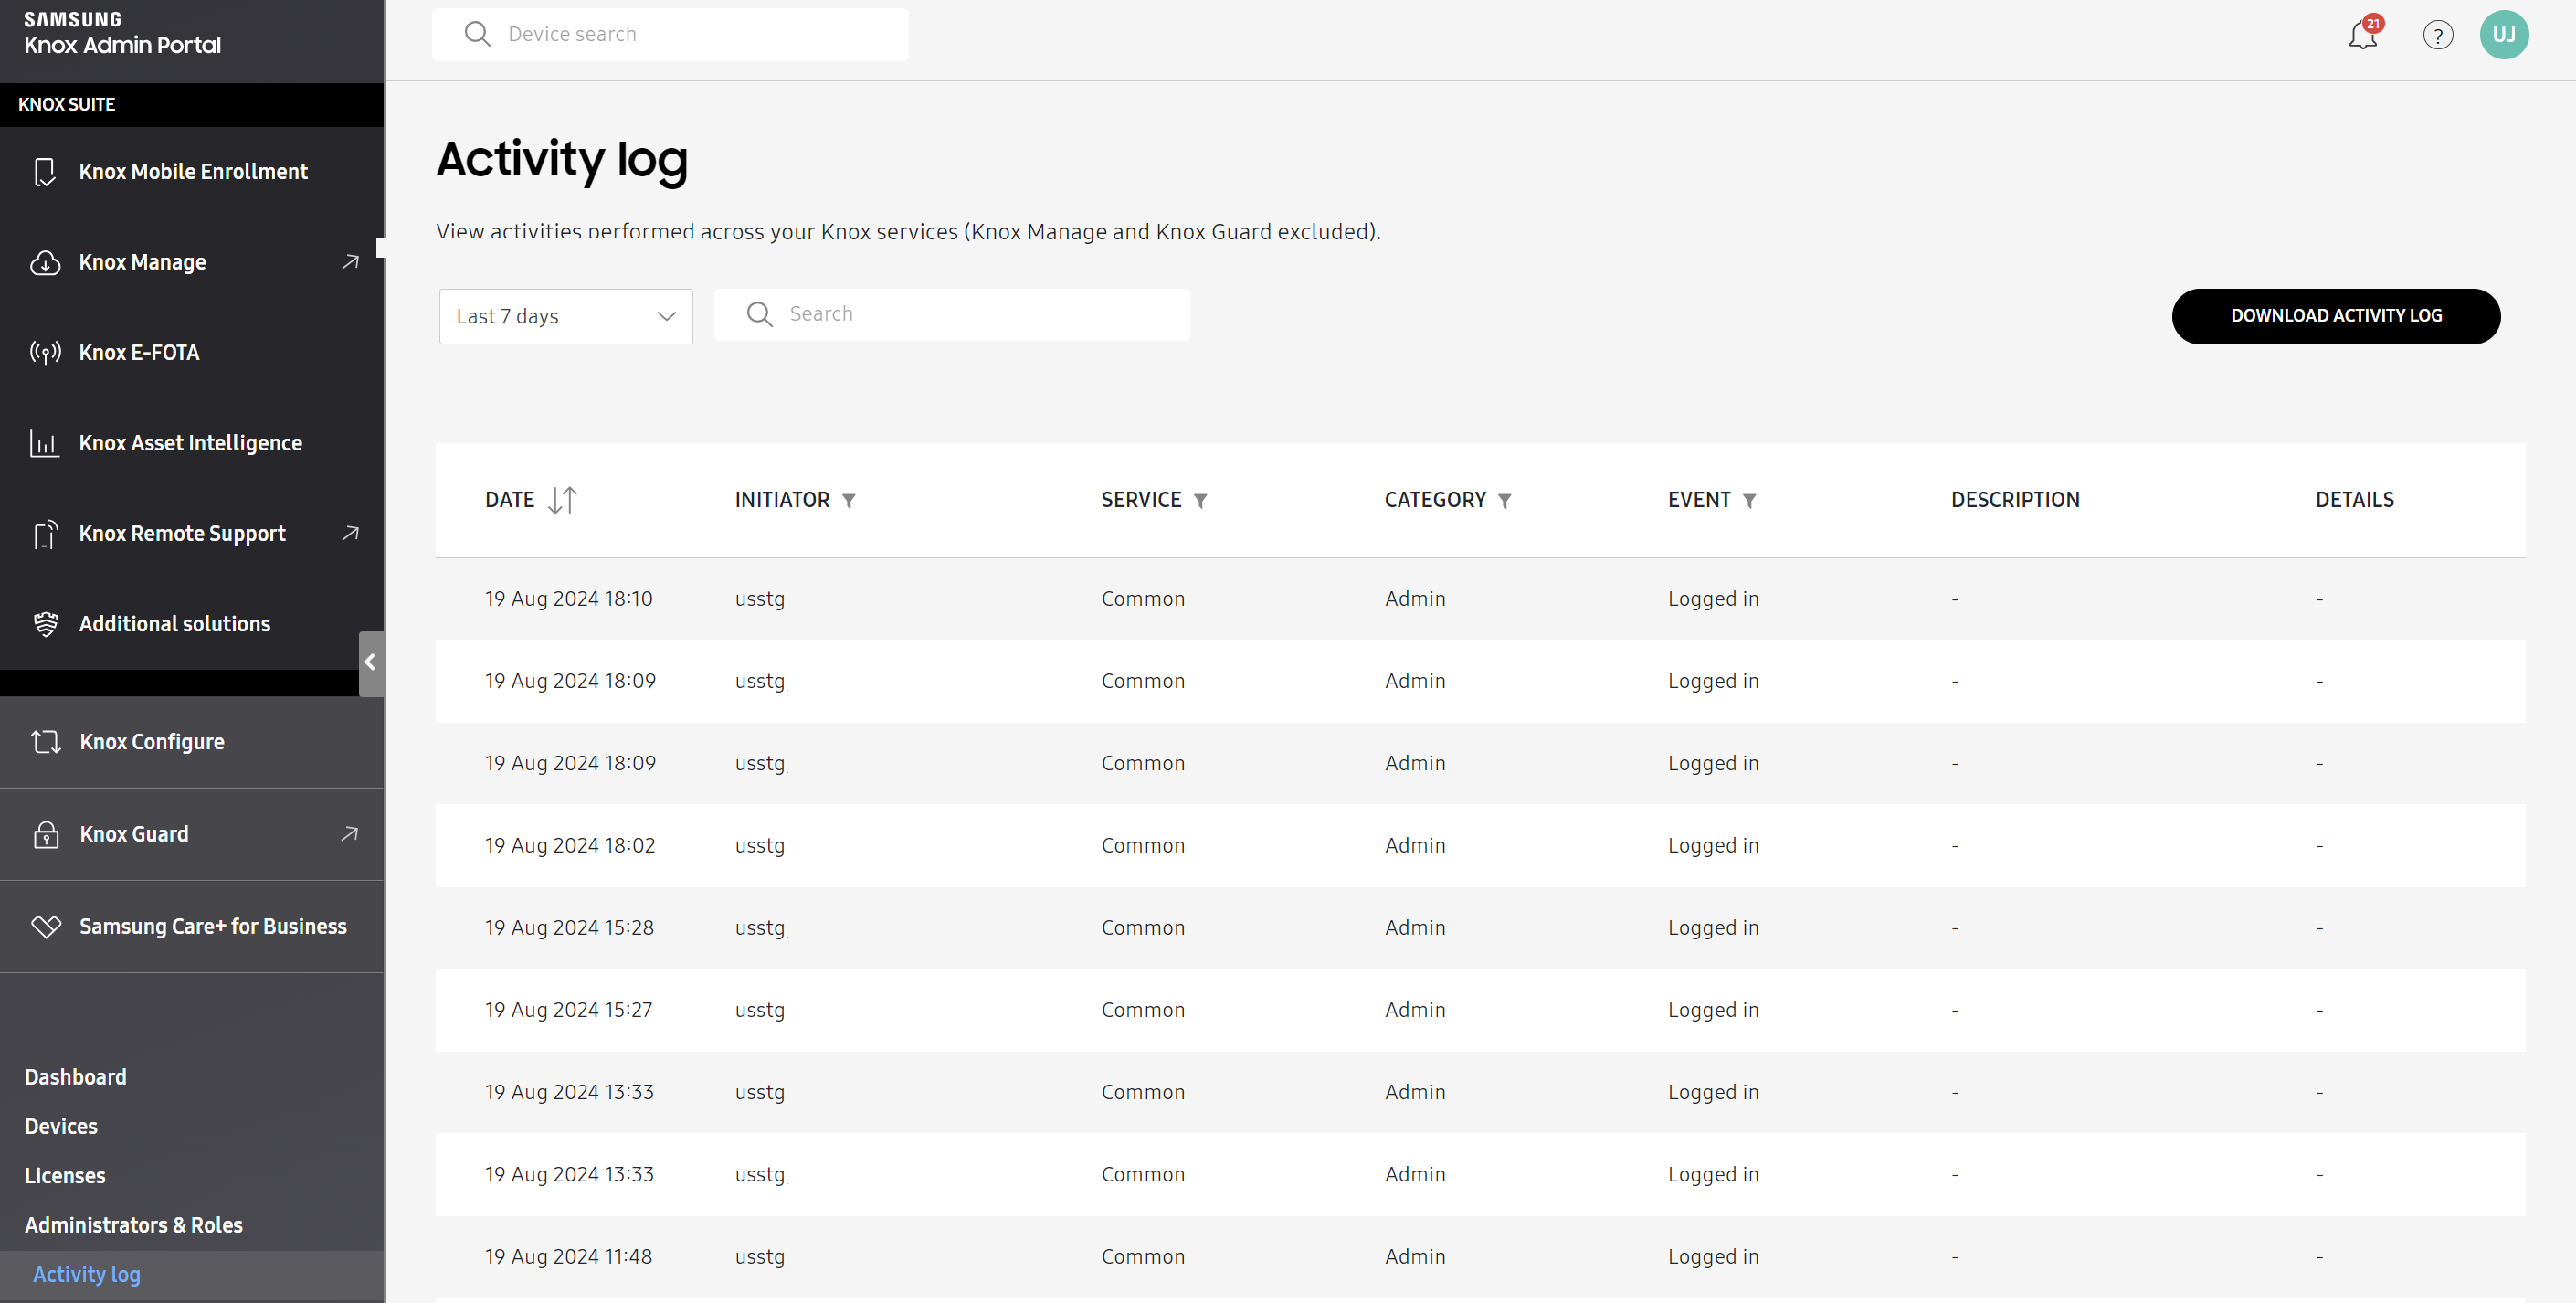
Task: Click usstg in the 18:10 row
Action: pyautogui.click(x=760, y=599)
